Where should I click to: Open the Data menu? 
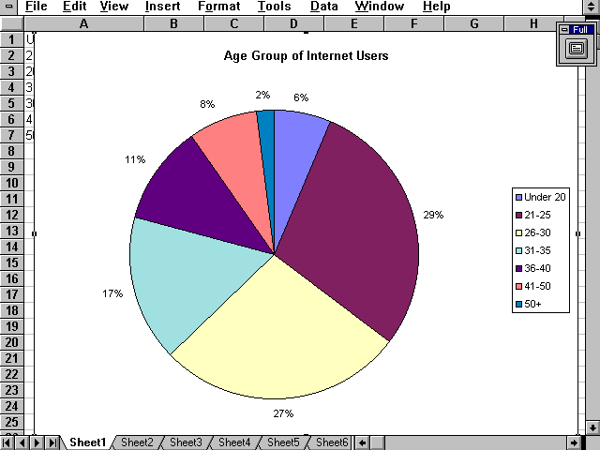[323, 7]
